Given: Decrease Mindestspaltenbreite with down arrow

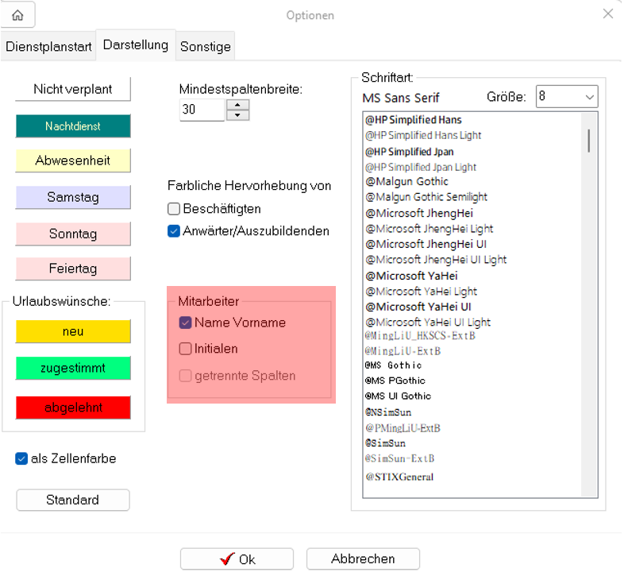Looking at the screenshot, I should click(x=237, y=115).
